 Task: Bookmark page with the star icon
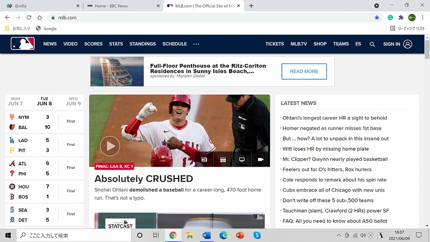pyautogui.click(x=377, y=18)
